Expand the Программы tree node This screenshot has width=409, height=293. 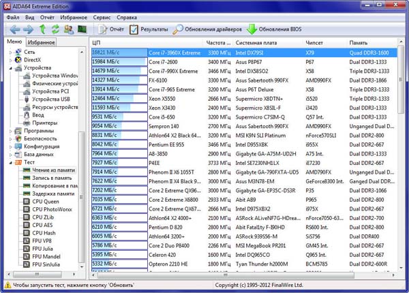coord(10,131)
